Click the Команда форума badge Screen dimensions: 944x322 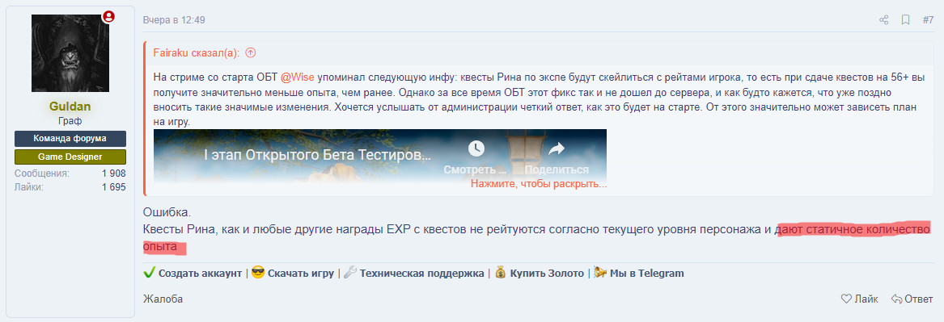[70, 138]
